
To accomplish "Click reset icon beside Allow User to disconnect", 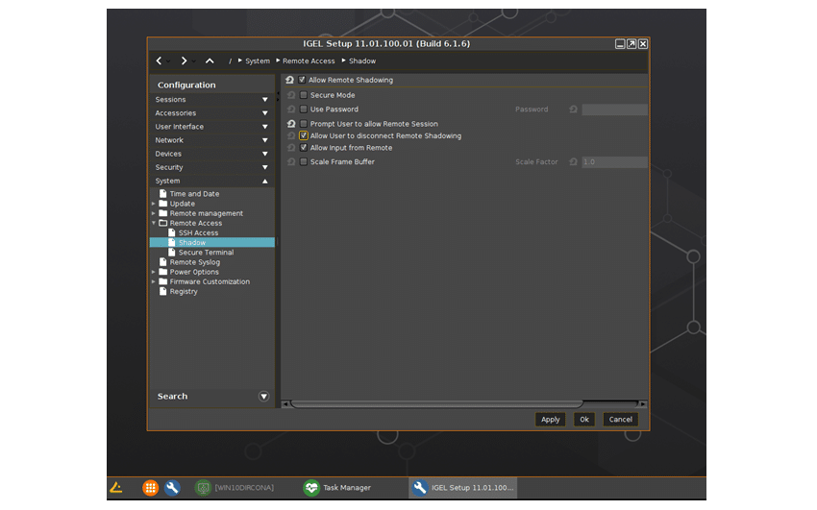I will pyautogui.click(x=291, y=135).
